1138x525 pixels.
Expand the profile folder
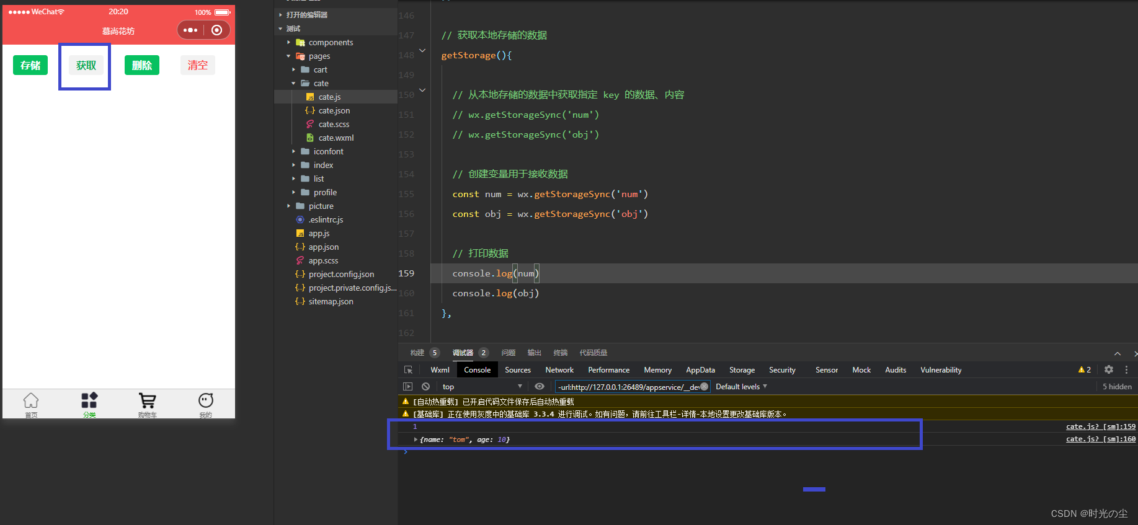[x=293, y=192]
